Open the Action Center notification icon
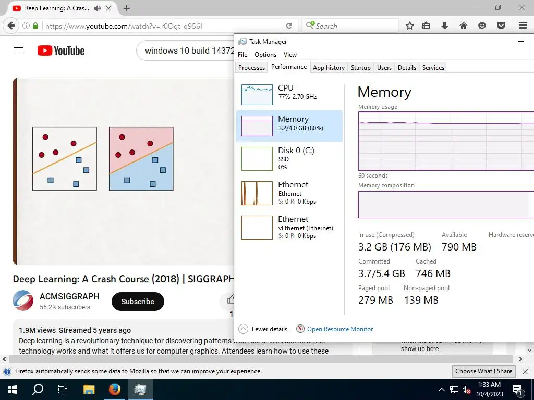Viewport: 534px width, 400px height. pyautogui.click(x=517, y=390)
